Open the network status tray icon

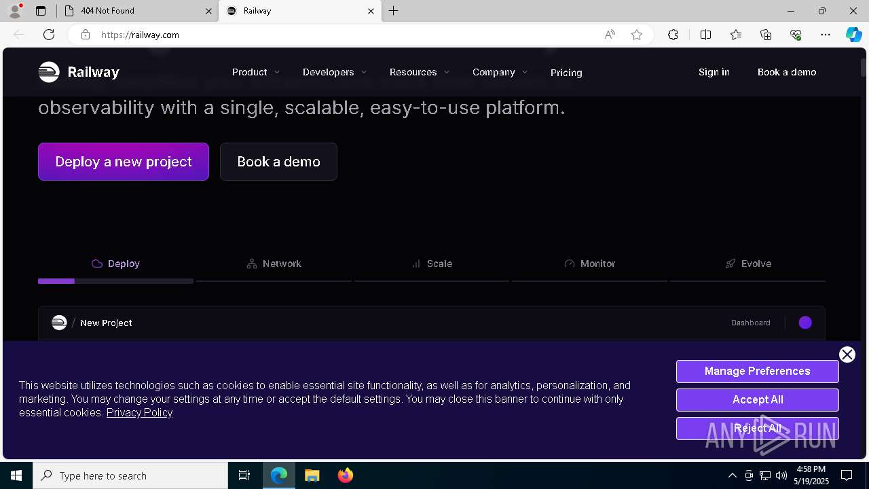point(765,475)
